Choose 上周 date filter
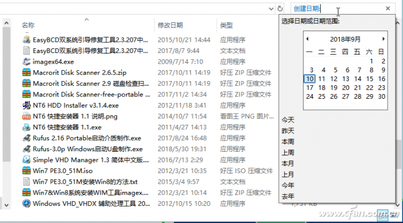Screen dimensions: 403x223 pyautogui.click(x=288, y=153)
